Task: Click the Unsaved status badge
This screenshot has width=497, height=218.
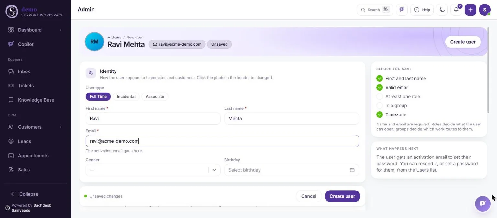Action: (219, 44)
